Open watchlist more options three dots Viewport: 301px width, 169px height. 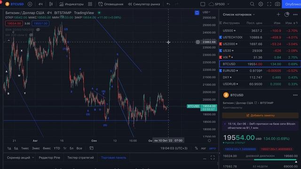[295, 15]
